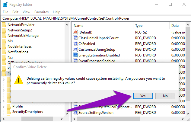Image resolution: width=191 pixels, height=122 pixels.
Task: Select the EnergyEstimationDisabled value name
Action: click(99, 55)
